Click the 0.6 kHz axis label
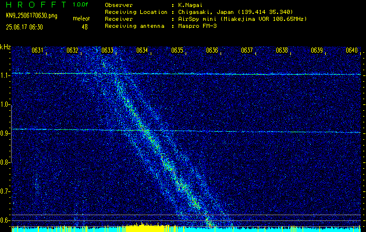 tap(4, 220)
